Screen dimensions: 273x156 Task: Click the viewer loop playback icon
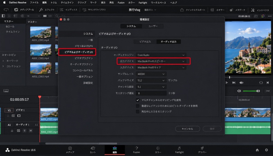tap(261, 83)
